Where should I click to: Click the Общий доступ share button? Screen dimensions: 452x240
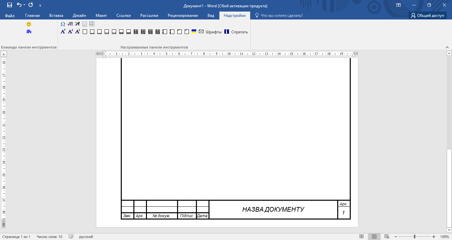(428, 16)
